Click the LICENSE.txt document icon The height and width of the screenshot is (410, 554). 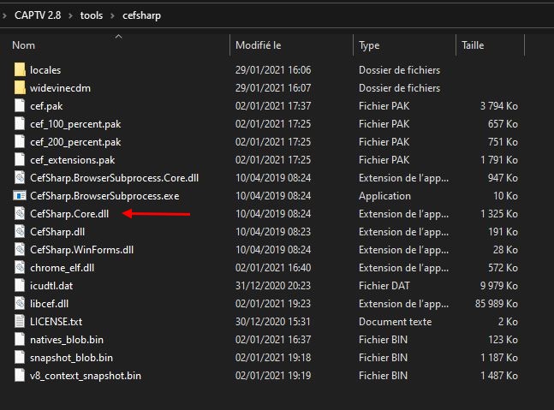coord(20,322)
